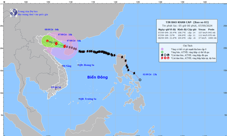This screenshot has height=136, width=227.
Task: Click the red storm icon labeled 07/09/24 - 04h
Action: [65, 46]
